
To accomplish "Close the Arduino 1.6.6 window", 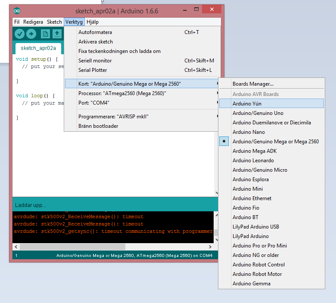I will tap(212, 9).
